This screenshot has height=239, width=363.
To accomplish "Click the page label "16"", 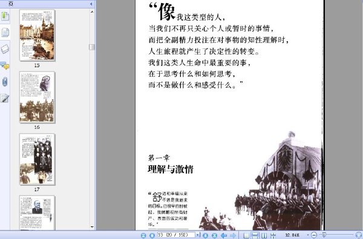I will coord(37,127).
